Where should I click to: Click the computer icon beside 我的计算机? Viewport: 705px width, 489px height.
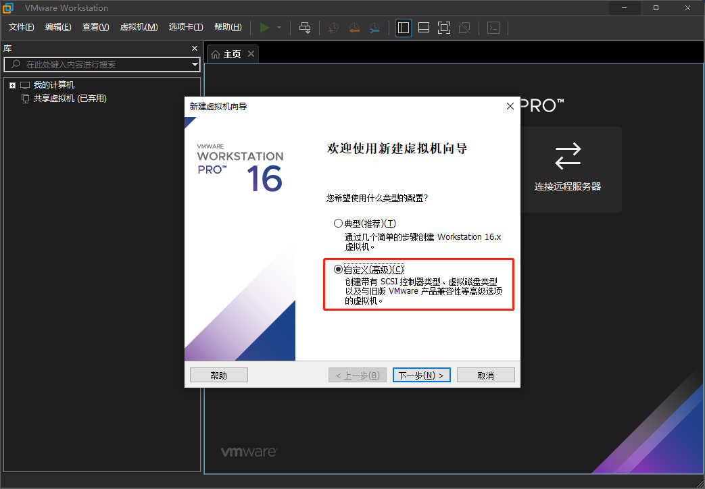25,85
